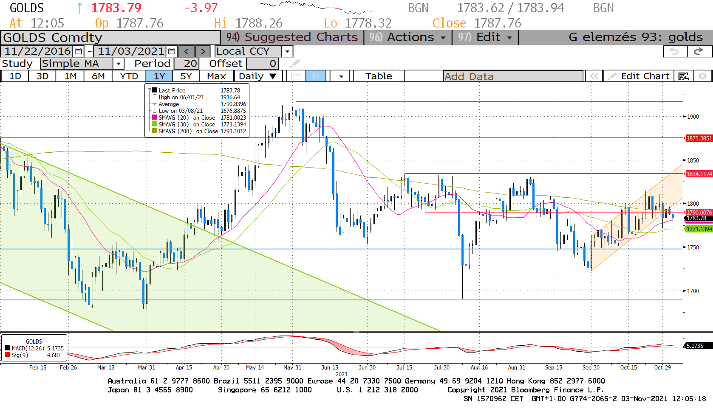Collapse panel with double-left chevron icon
The image size is (713, 417).
(594, 76)
